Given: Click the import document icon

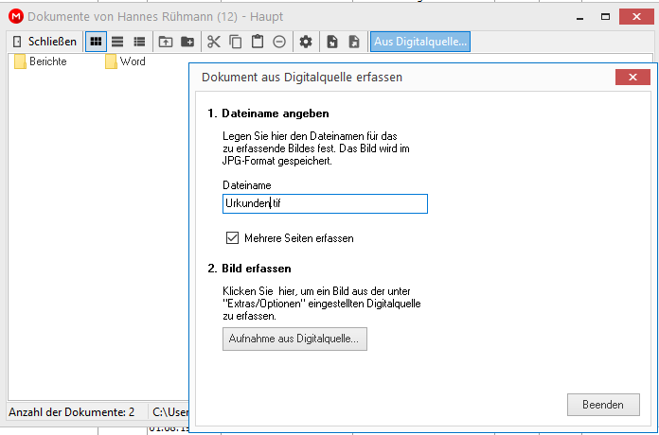Looking at the screenshot, I should (x=332, y=42).
